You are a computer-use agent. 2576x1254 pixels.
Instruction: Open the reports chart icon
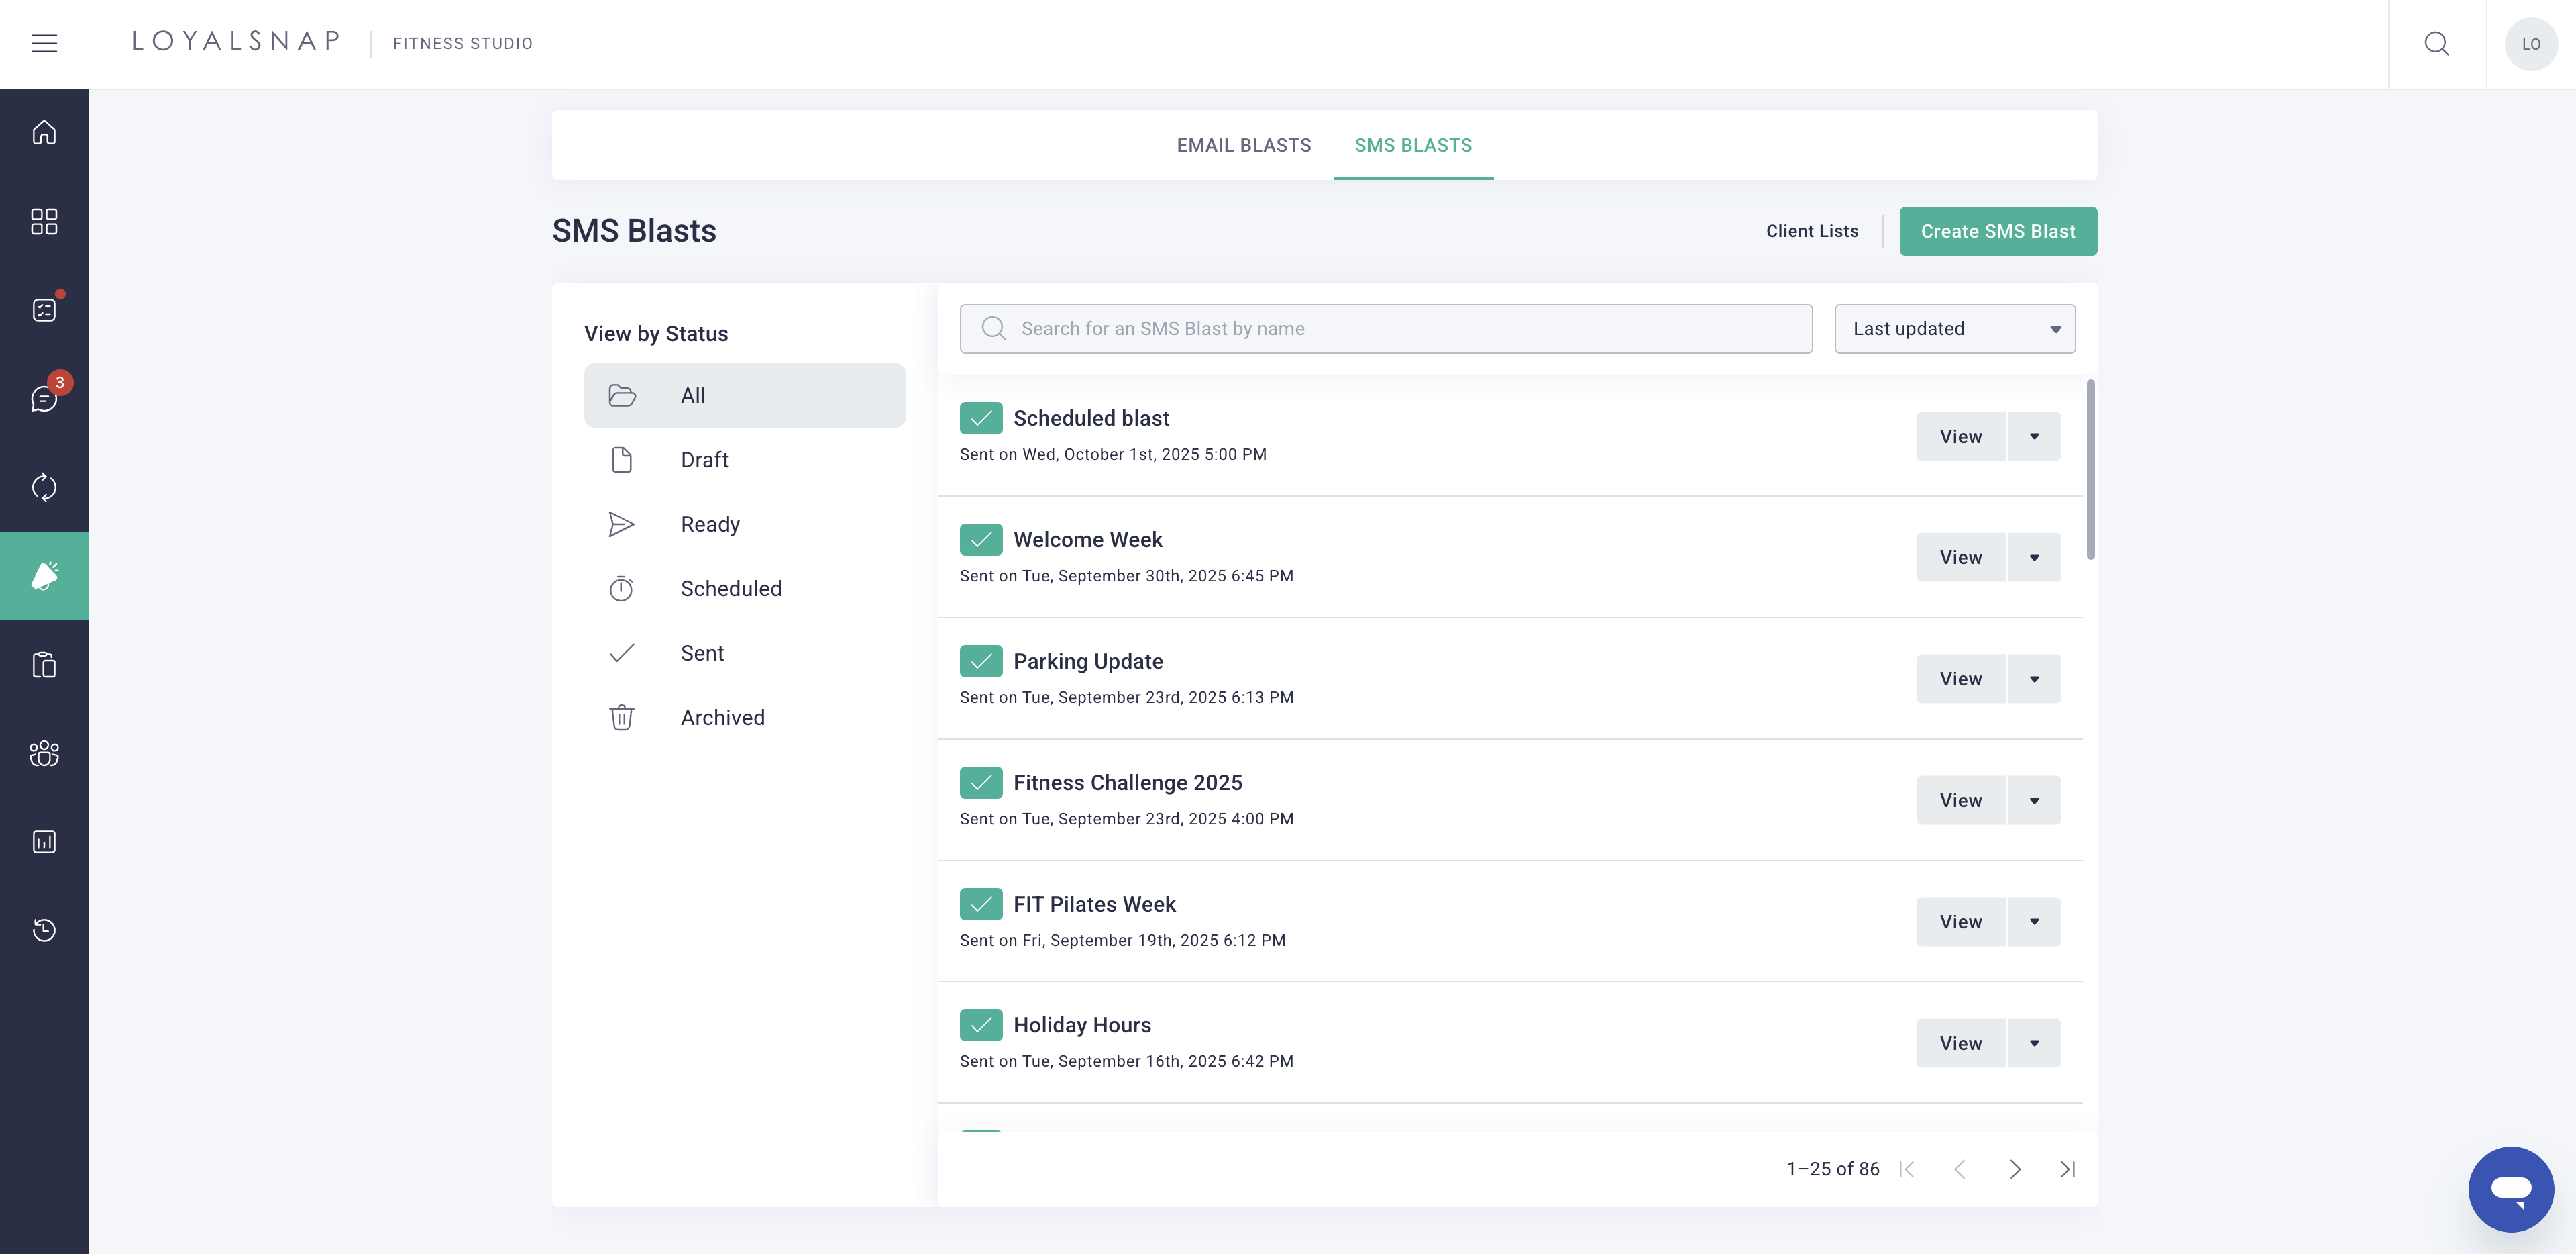(44, 840)
